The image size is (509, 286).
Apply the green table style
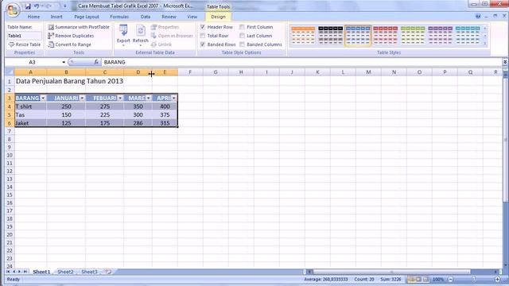coord(413,35)
